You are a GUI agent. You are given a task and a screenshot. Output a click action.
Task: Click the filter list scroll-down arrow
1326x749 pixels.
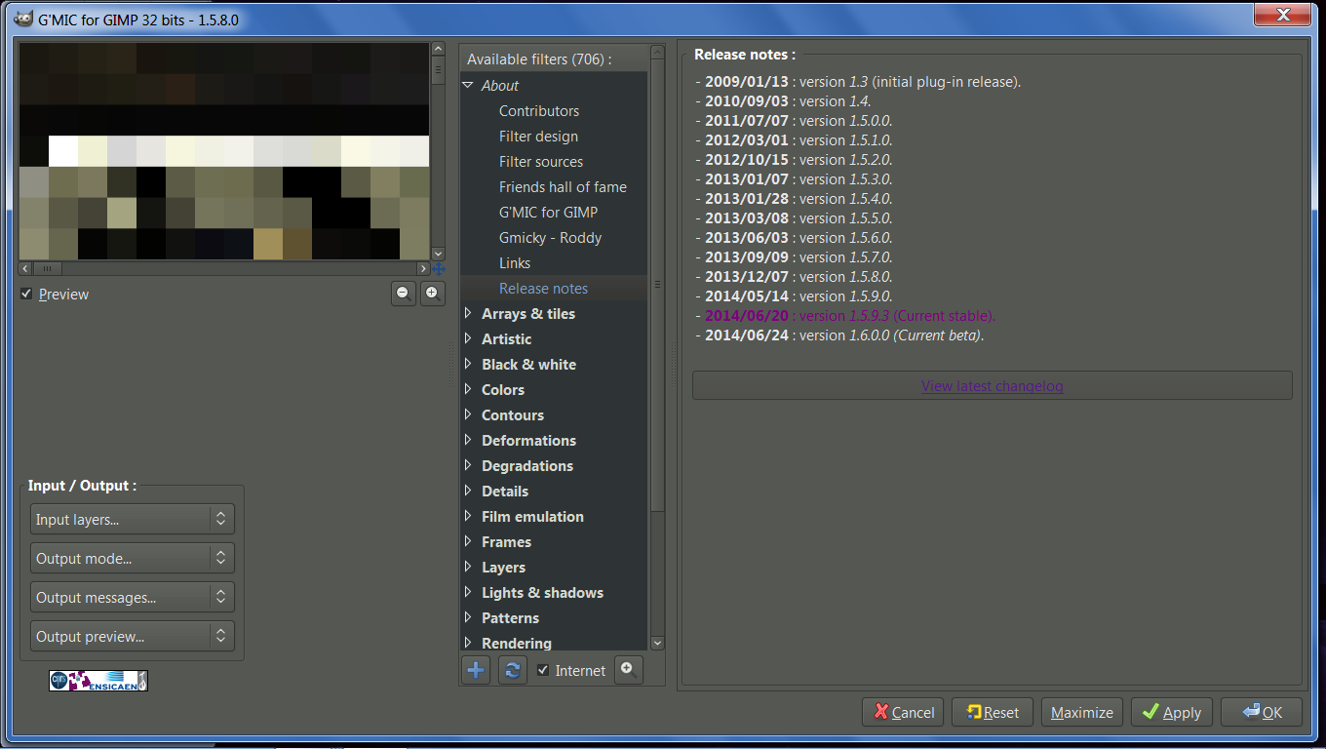(657, 643)
